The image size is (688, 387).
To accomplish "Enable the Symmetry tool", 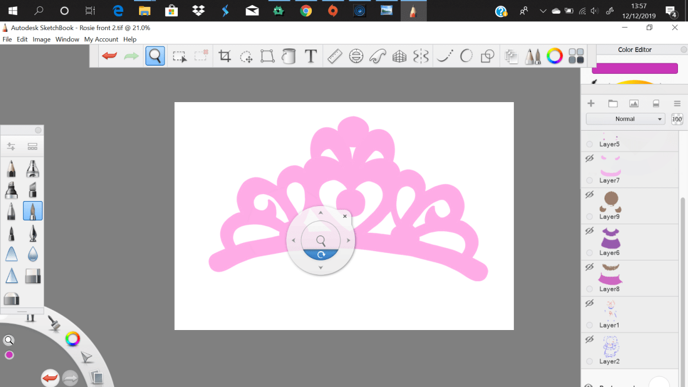I will [421, 56].
